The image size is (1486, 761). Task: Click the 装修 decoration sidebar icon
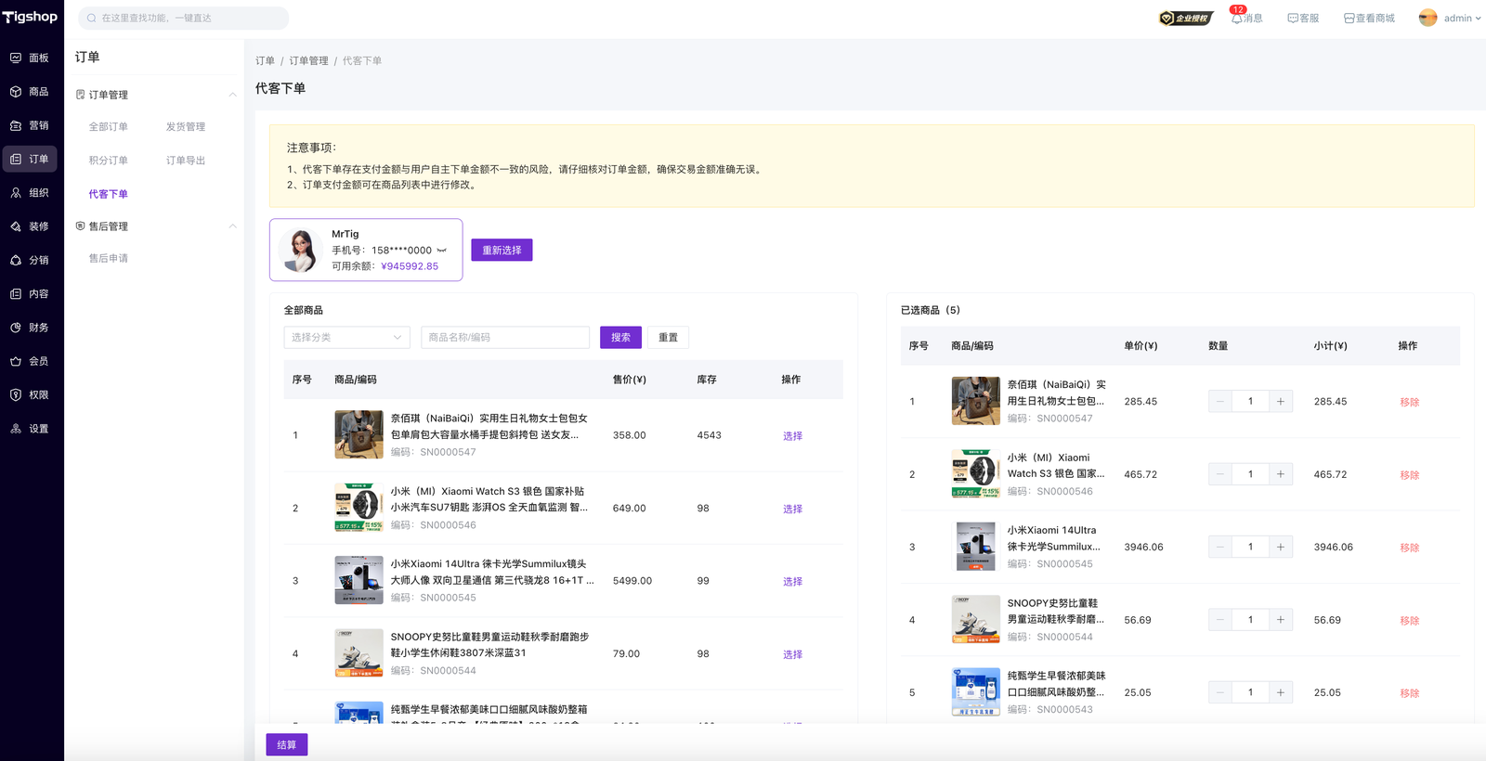tap(16, 226)
